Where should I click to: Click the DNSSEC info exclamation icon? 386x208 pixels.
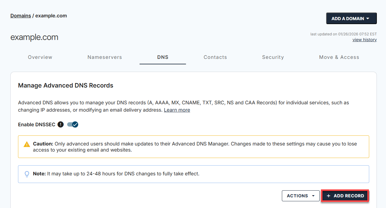point(60,124)
